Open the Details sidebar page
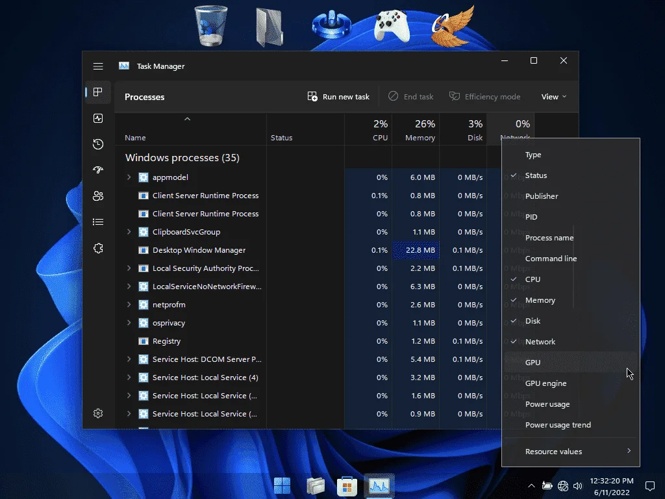This screenshot has width=665, height=499. (x=98, y=222)
